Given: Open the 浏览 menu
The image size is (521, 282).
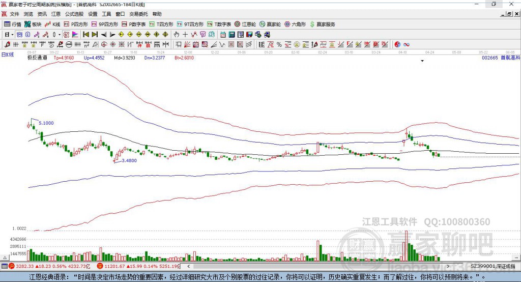Looking at the screenshot, I should pyautogui.click(x=28, y=14).
